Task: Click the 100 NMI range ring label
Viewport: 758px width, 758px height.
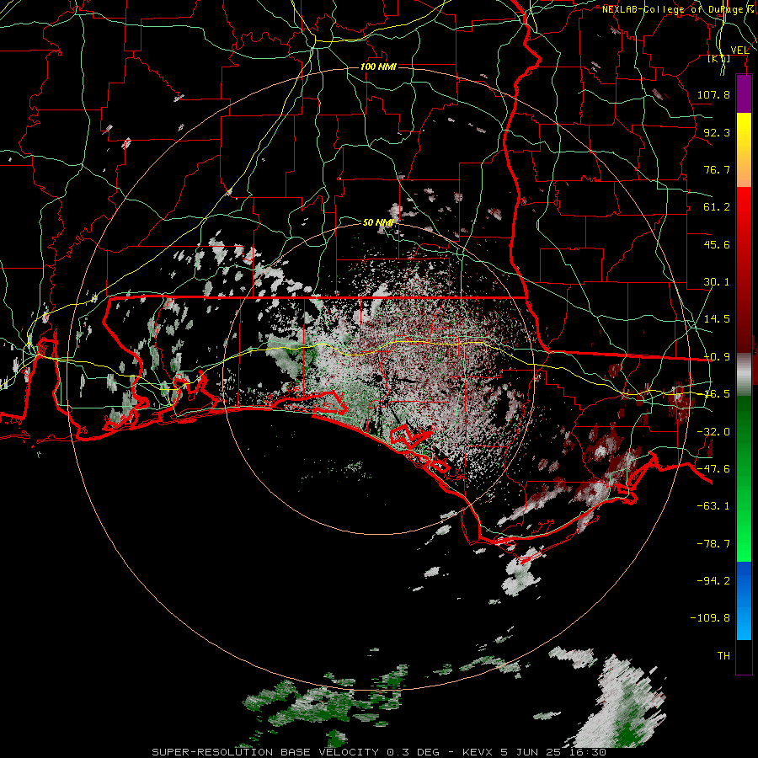Action: 378,67
